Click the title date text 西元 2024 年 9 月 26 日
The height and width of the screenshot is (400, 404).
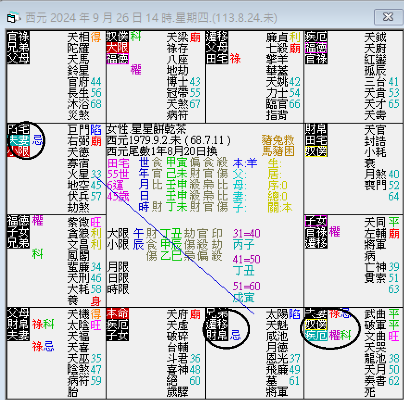tap(84, 18)
